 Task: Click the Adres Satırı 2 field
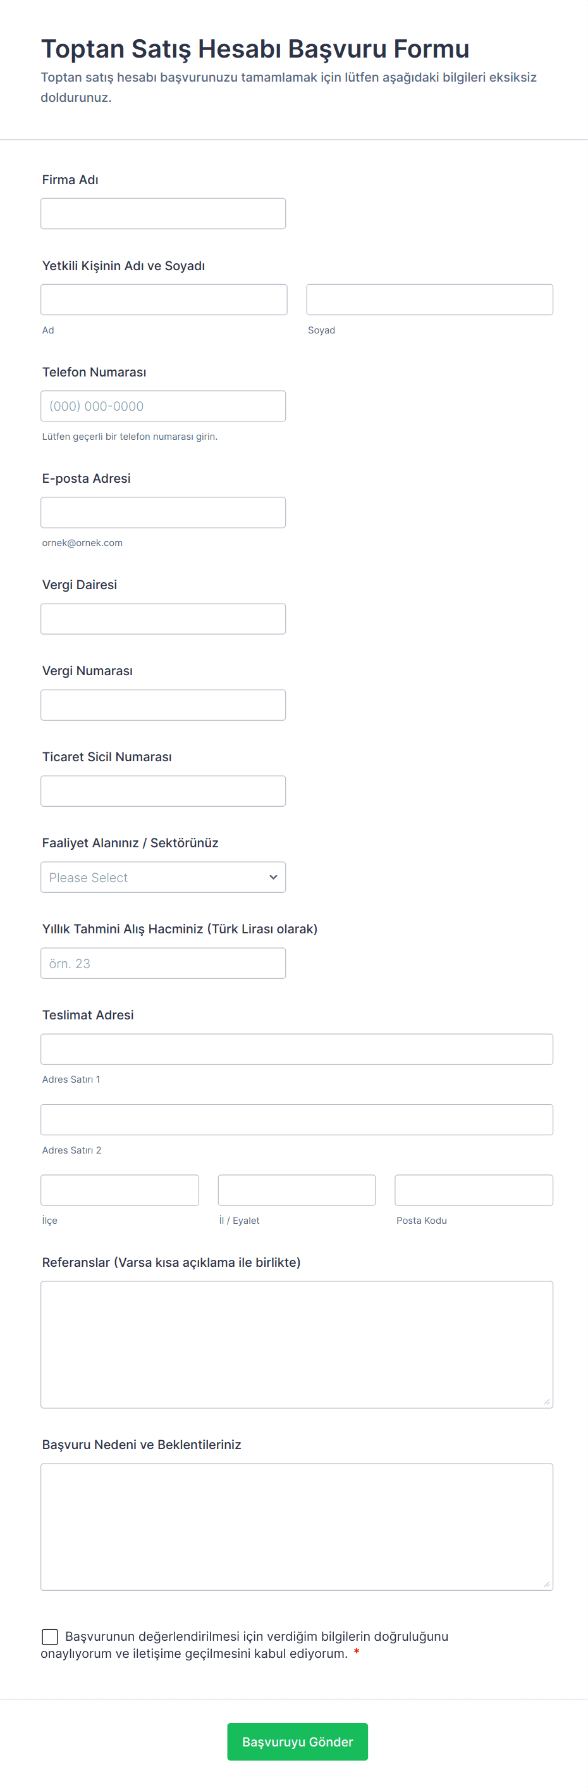(296, 1120)
